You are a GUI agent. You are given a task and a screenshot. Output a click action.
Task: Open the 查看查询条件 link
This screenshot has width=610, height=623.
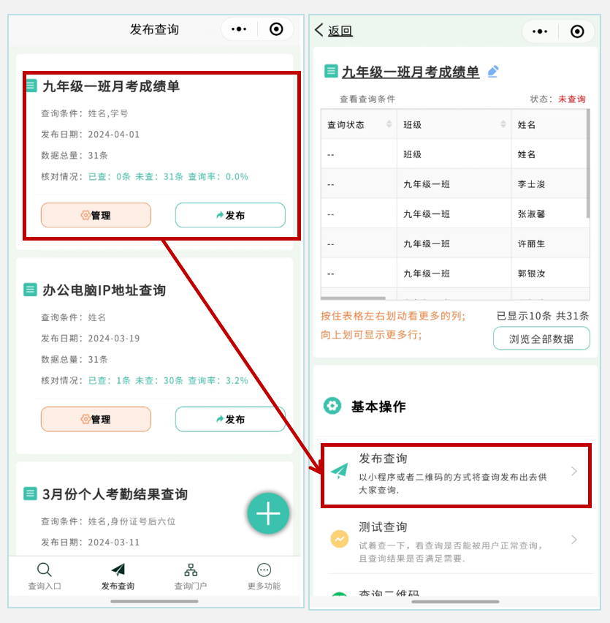tap(367, 99)
